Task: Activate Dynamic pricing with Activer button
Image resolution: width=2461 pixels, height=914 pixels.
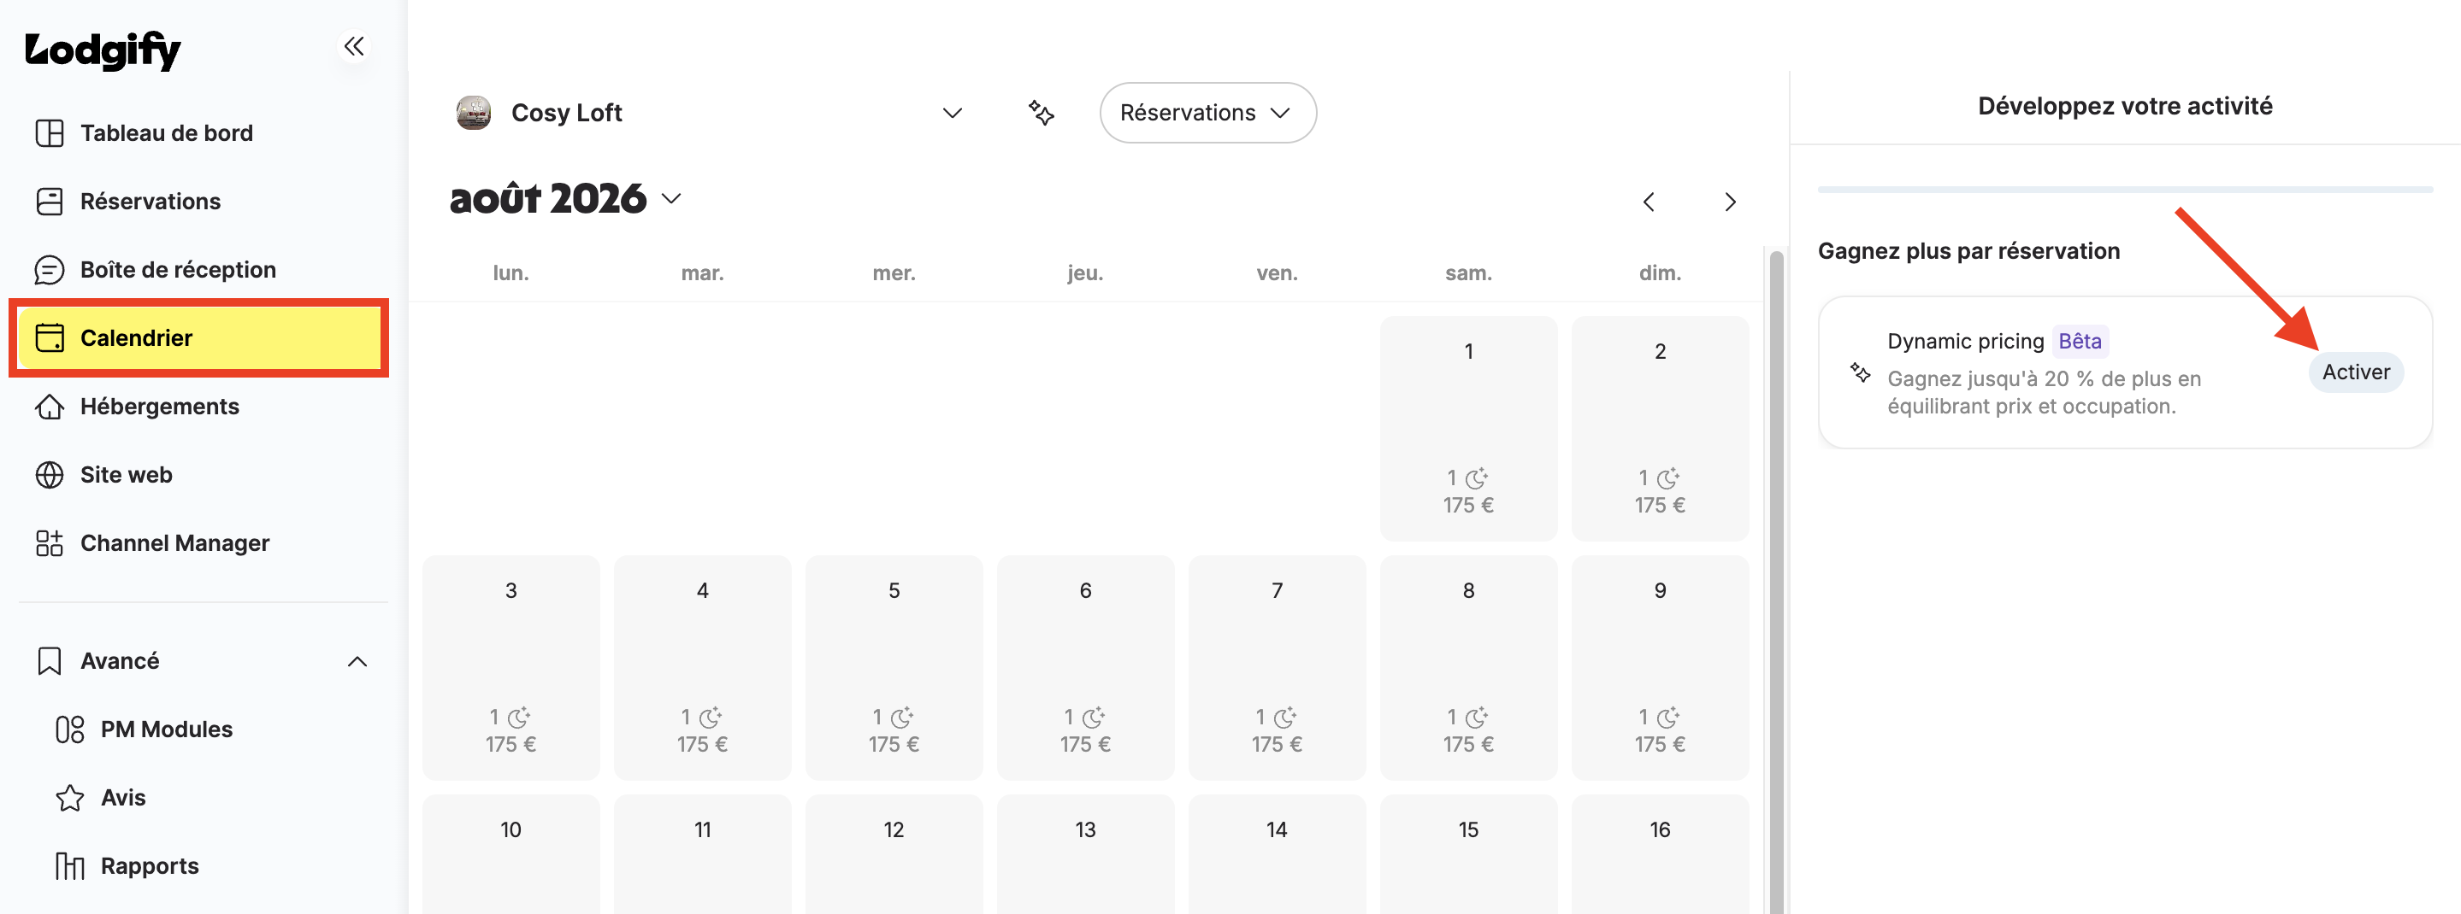Action: pos(2356,372)
